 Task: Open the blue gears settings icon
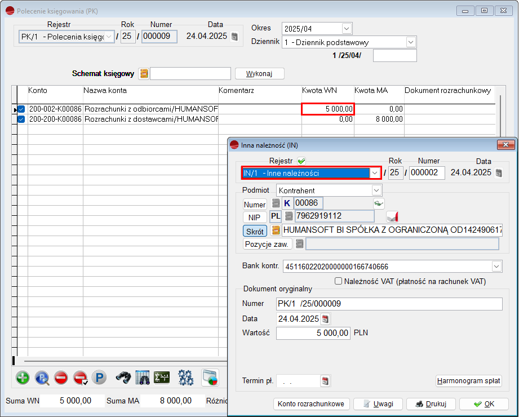coord(186,378)
